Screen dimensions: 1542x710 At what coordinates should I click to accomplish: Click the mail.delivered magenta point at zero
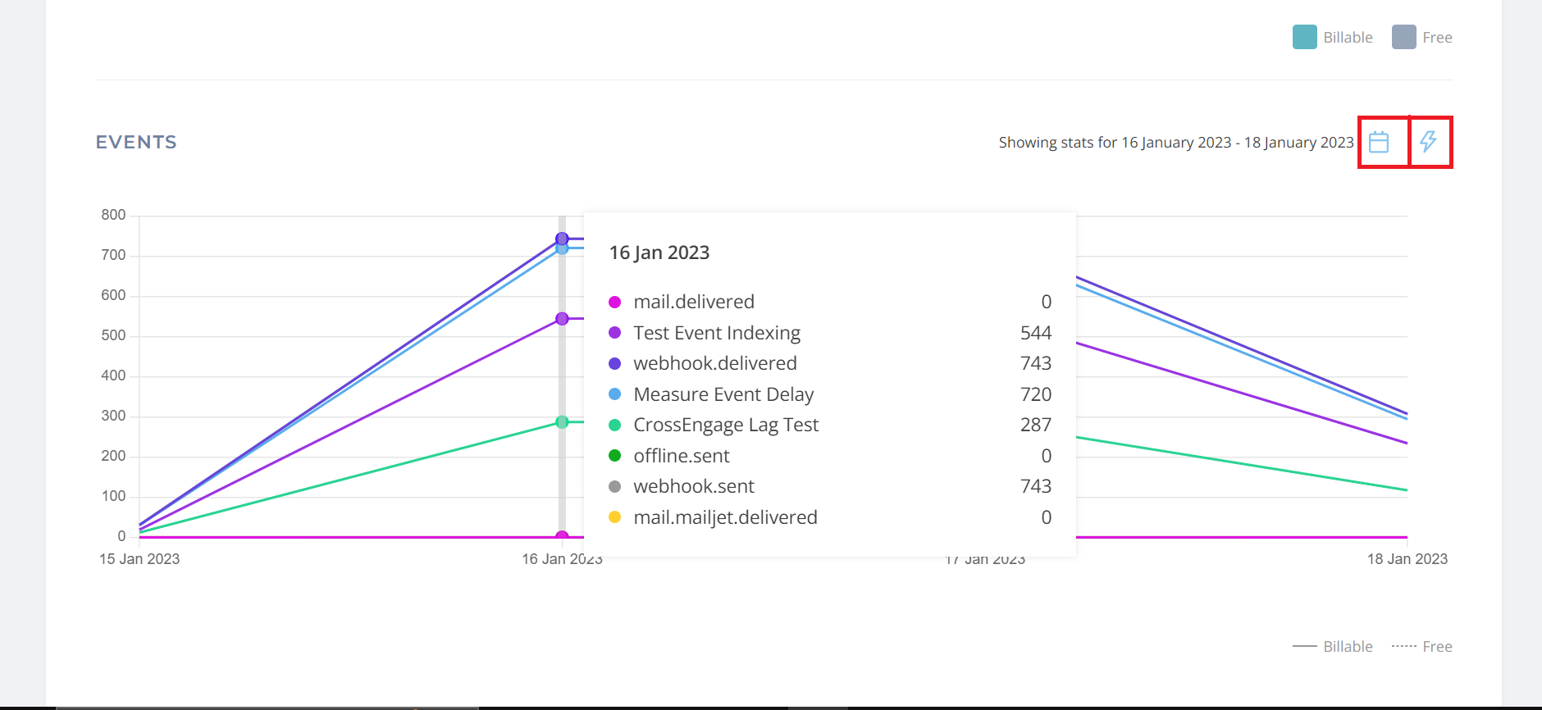click(562, 537)
